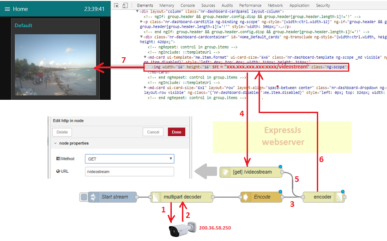Image resolution: width=387 pixels, height=241 pixels.
Task: Click the Start stream inject node arrow icon
Action: (x=93, y=197)
